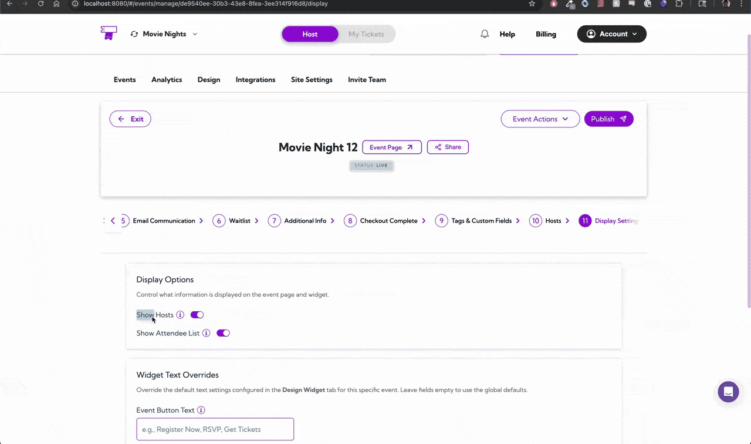Click the Publish button
This screenshot has width=751, height=444.
608,119
